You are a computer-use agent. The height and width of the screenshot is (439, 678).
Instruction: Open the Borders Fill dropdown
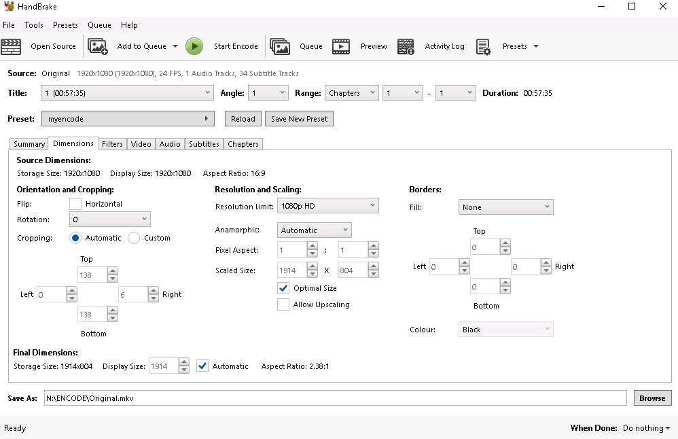tap(506, 207)
